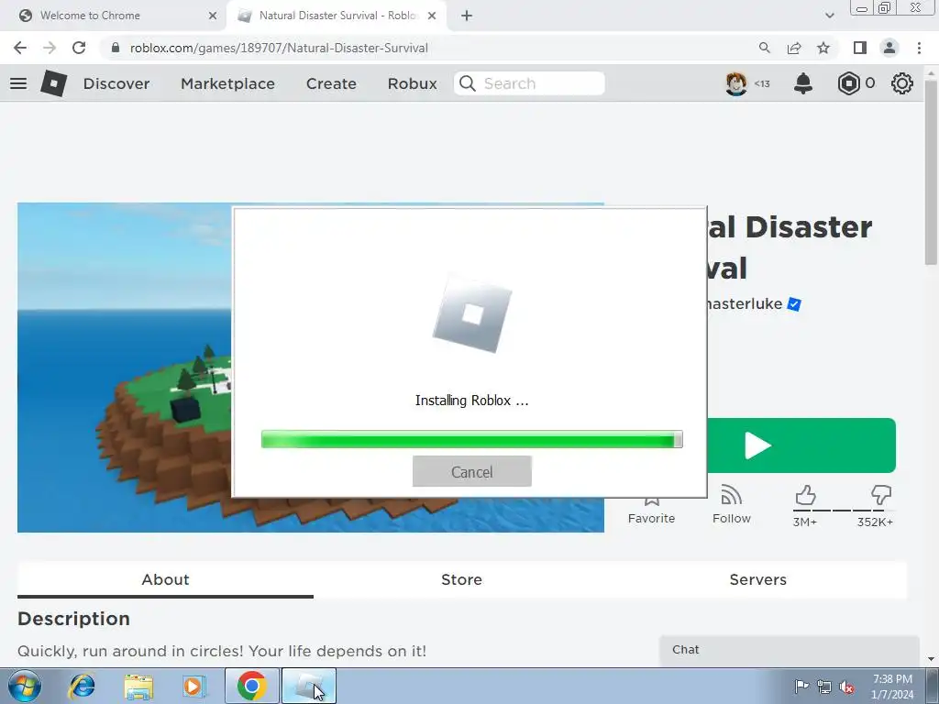Go forward in Chrome
The image size is (939, 704).
(x=50, y=48)
